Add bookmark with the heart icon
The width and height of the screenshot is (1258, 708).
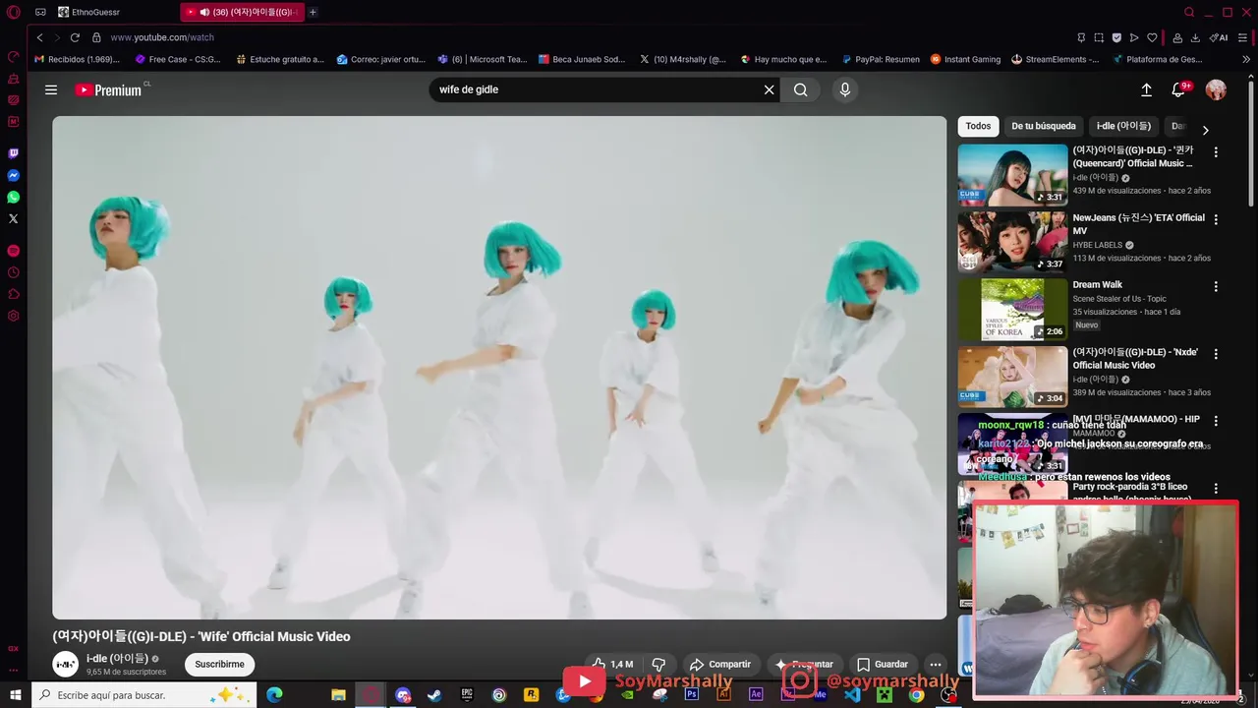pyautogui.click(x=1152, y=37)
